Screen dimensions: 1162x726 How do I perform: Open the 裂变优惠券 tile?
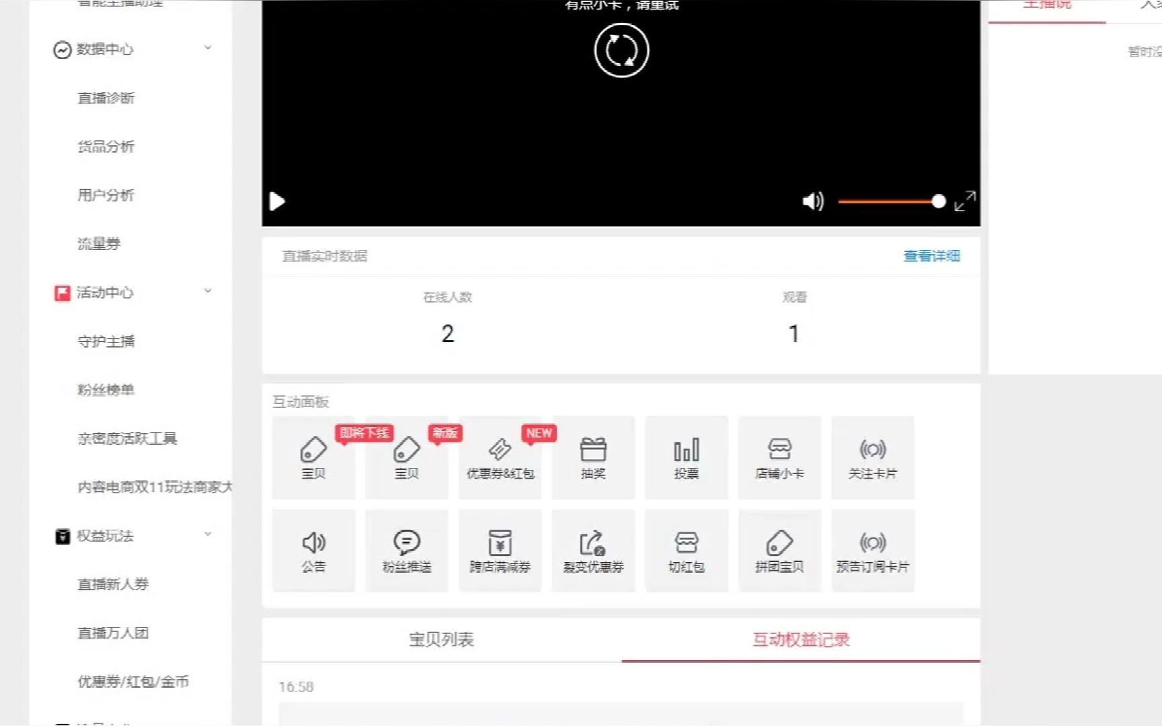coord(593,551)
